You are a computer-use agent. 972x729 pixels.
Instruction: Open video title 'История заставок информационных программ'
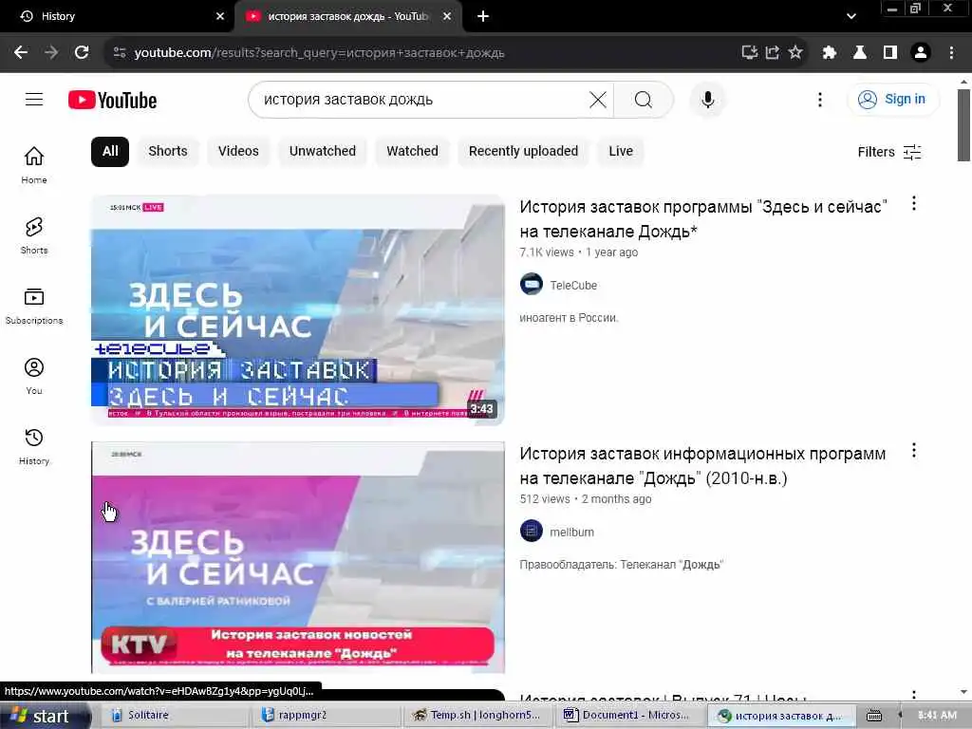coord(702,465)
